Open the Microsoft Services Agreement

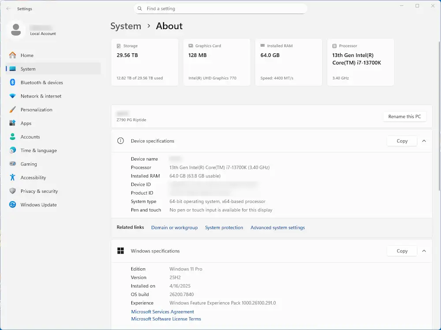(x=162, y=311)
